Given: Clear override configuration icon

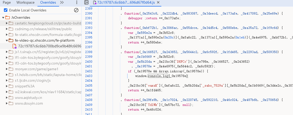Looking at the screenshot, I should coord(76,10).
